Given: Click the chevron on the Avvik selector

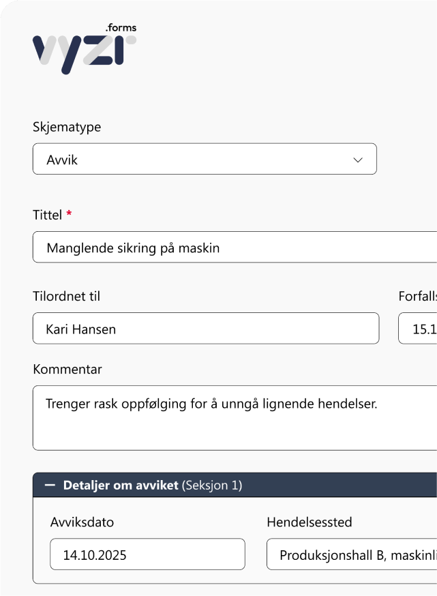Looking at the screenshot, I should [358, 159].
